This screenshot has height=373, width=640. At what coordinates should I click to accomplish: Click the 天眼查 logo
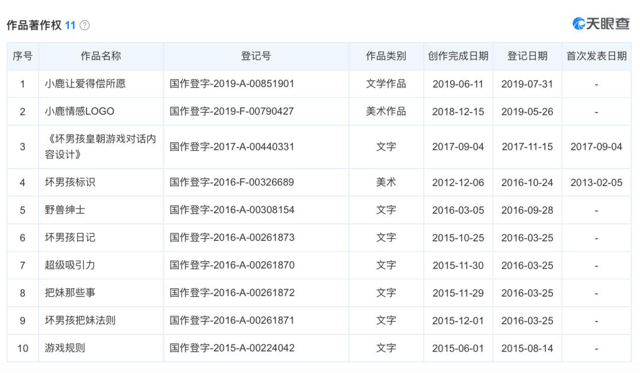(x=600, y=24)
